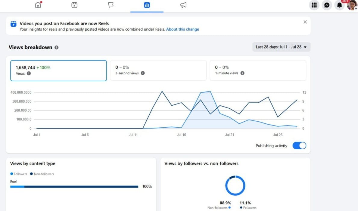The image size is (358, 211).
Task: Select the 1-minute views metric card
Action: pyautogui.click(x=258, y=70)
